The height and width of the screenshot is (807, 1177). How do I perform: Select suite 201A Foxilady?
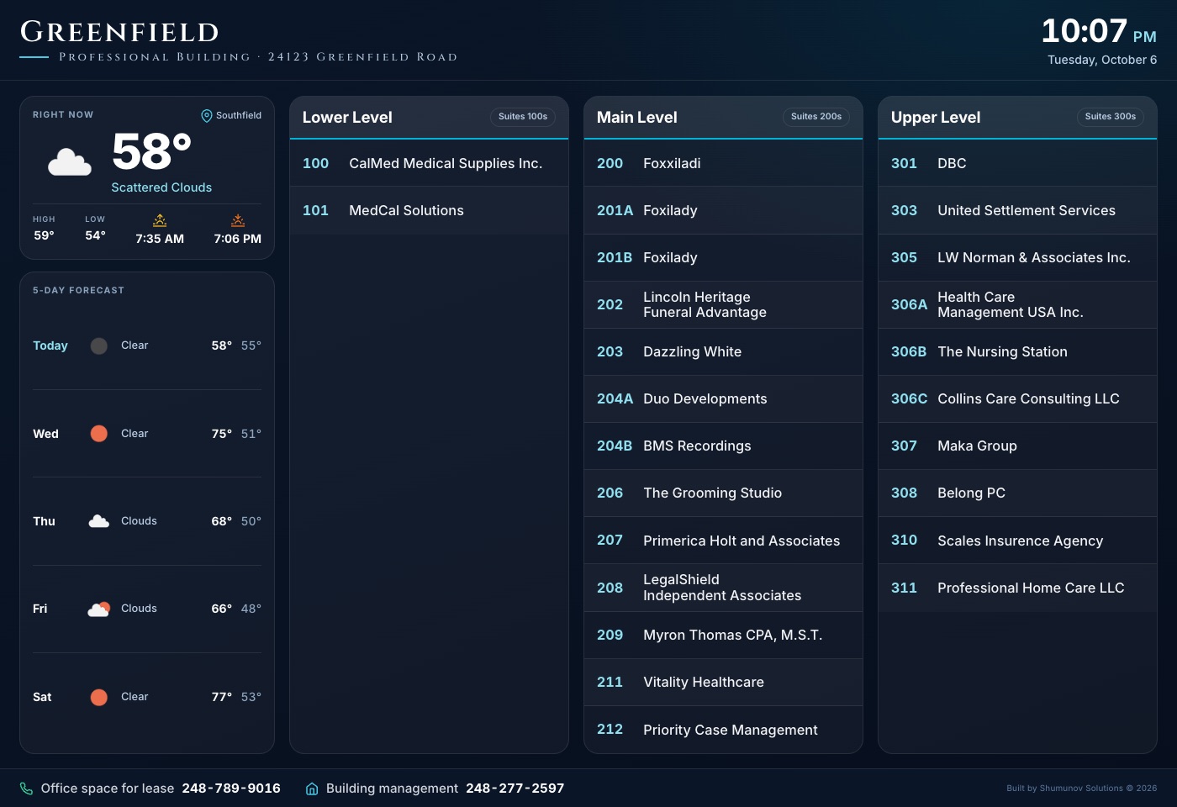point(723,210)
